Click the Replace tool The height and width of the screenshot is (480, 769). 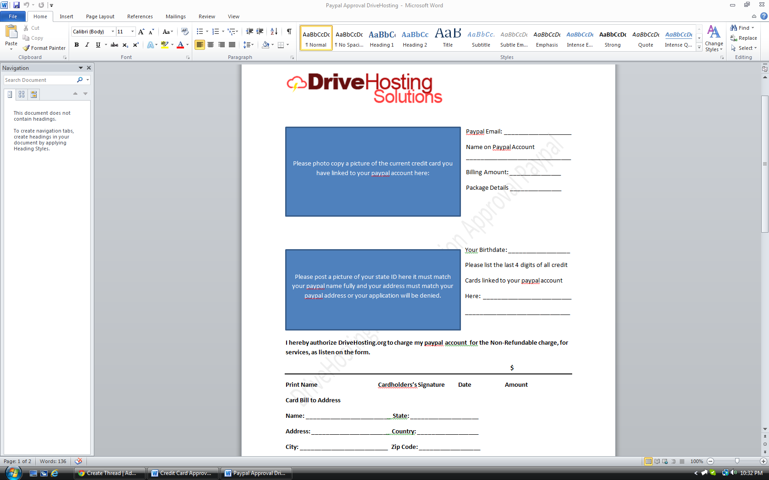[x=744, y=38]
